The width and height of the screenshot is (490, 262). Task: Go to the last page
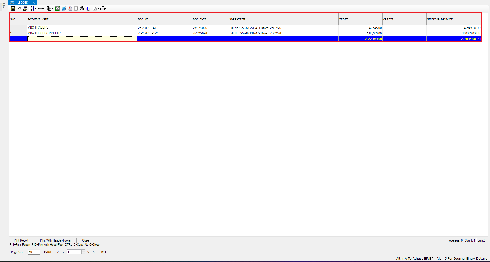click(x=94, y=252)
